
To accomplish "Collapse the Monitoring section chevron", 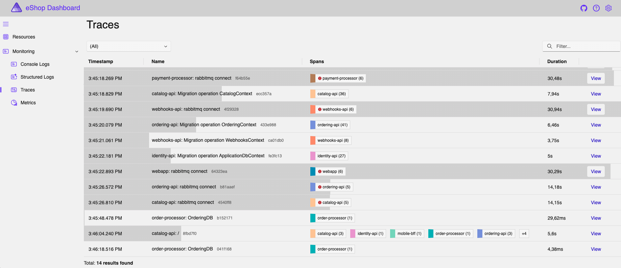I will (x=77, y=52).
